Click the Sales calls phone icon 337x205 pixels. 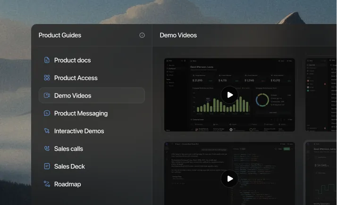tap(47, 148)
